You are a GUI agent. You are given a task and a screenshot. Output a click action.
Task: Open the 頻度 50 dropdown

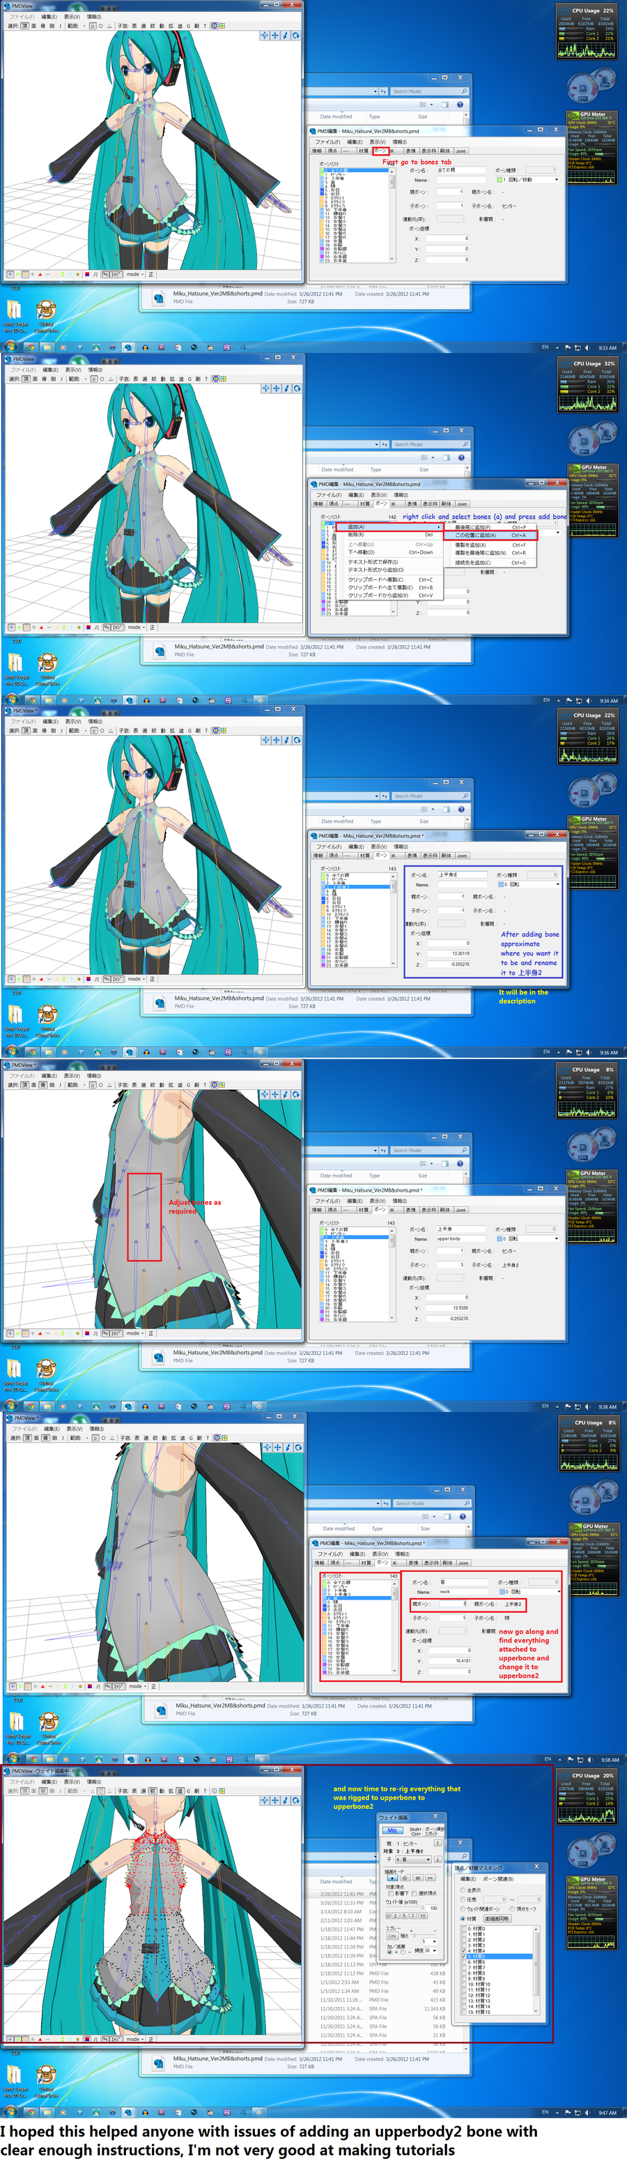point(431,1950)
